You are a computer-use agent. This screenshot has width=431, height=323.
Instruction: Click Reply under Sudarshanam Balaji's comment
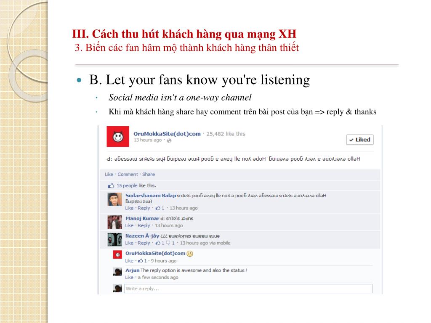click(144, 208)
